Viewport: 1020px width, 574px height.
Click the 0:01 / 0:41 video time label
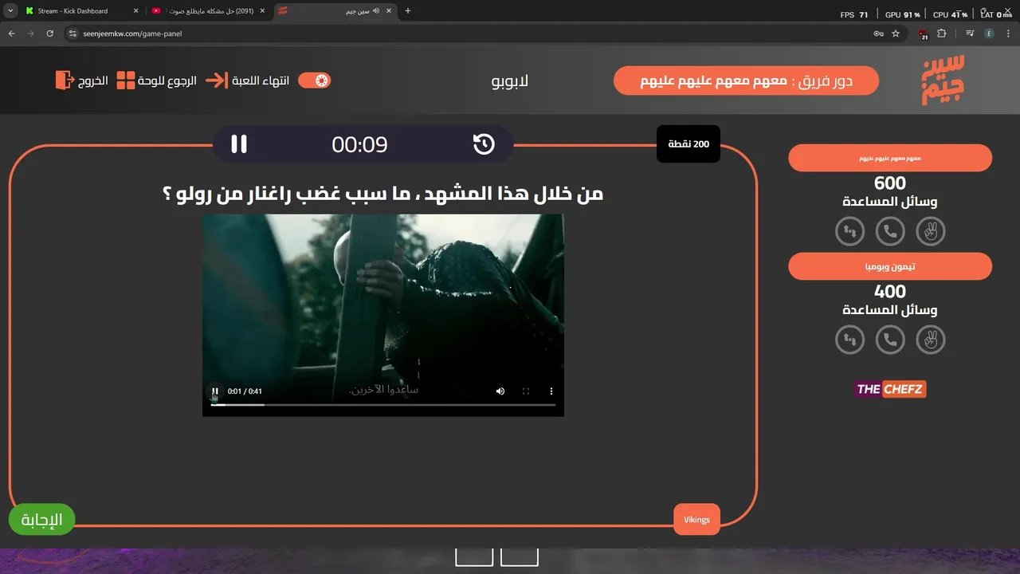click(x=245, y=391)
